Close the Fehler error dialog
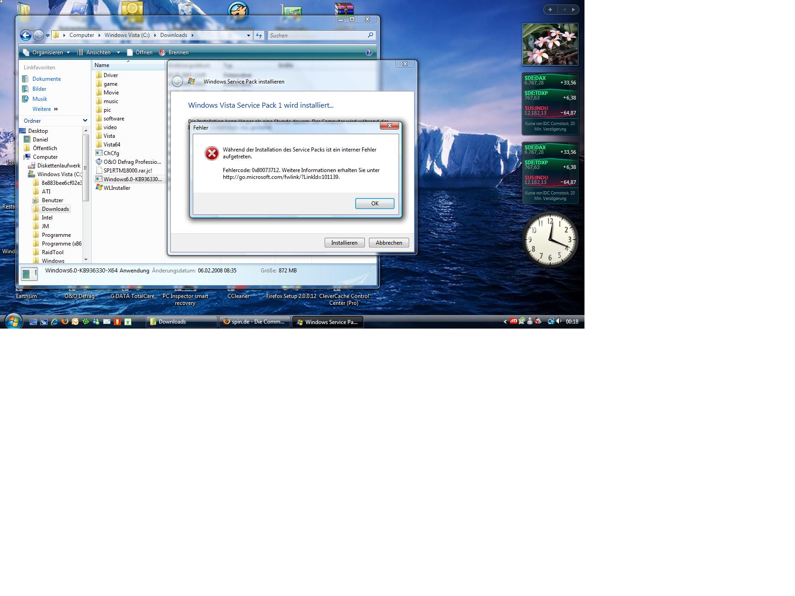Image resolution: width=795 pixels, height=596 pixels. pyautogui.click(x=390, y=125)
